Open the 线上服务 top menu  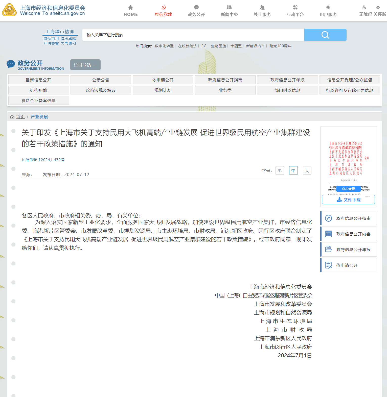click(262, 11)
